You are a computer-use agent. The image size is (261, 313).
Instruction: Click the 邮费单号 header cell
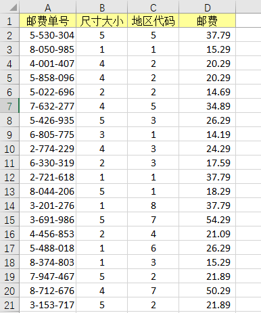tap(48, 21)
